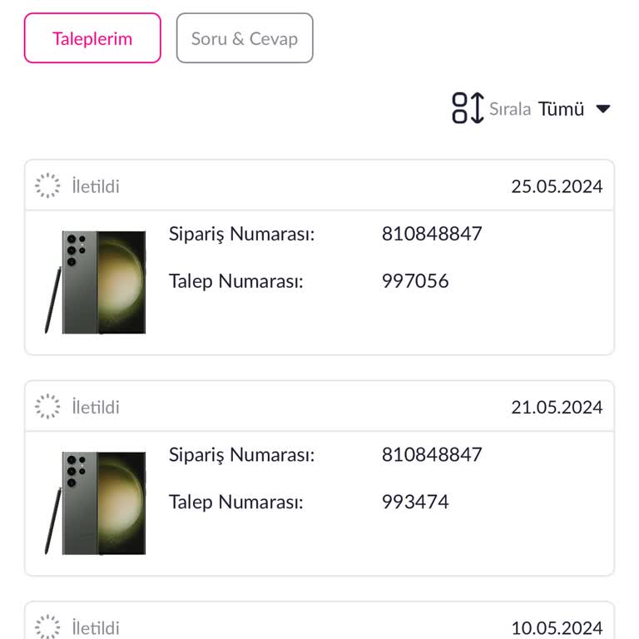Open phone thumbnail for request 993474
The image size is (639, 639).
coord(95,503)
